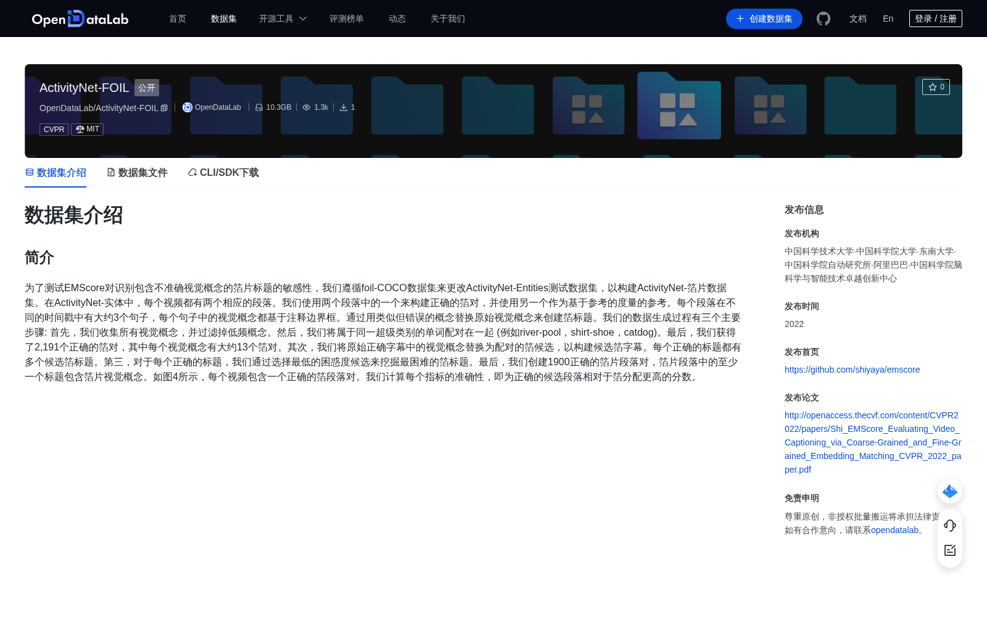Switch to the CLI/SDK下载 tab
987x617 pixels.
(223, 173)
